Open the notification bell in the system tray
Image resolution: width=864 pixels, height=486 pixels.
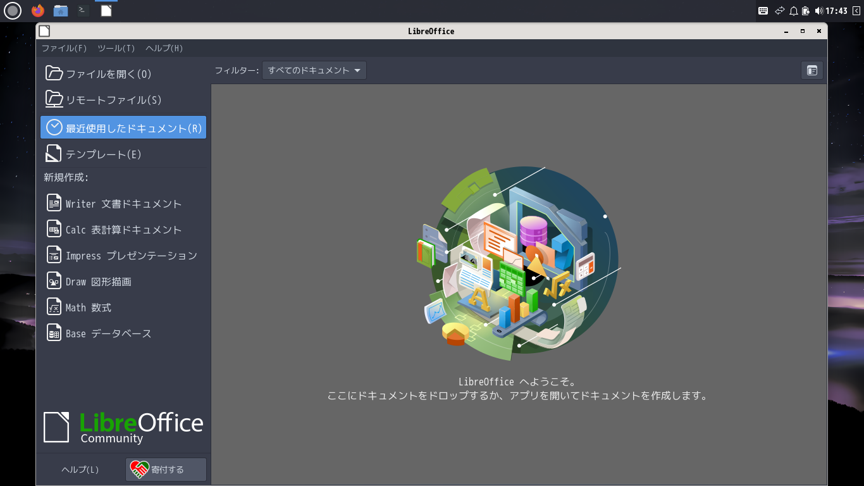coord(793,11)
